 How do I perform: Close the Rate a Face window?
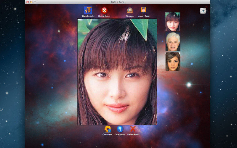pos(28,2)
